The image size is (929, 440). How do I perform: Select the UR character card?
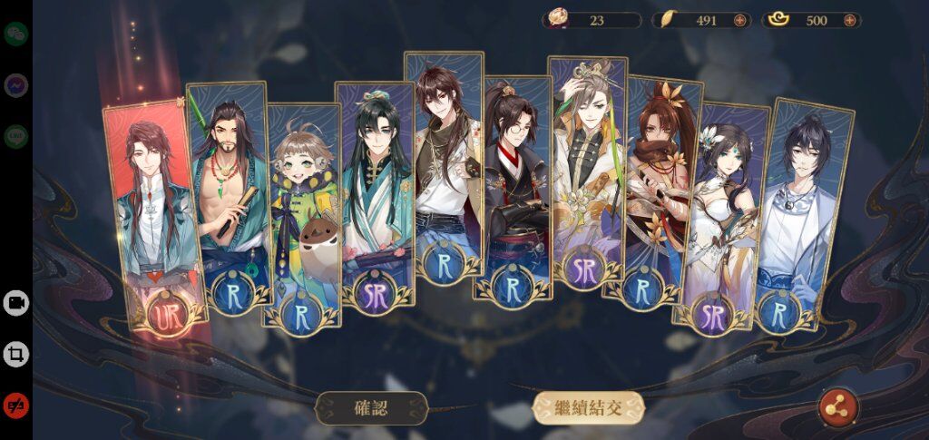click(155, 218)
